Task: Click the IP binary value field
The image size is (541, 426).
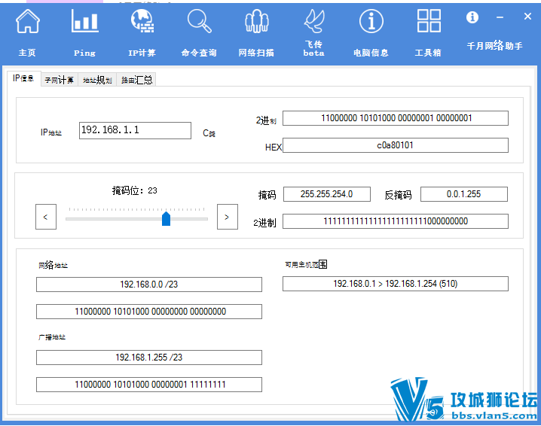Action: point(396,118)
